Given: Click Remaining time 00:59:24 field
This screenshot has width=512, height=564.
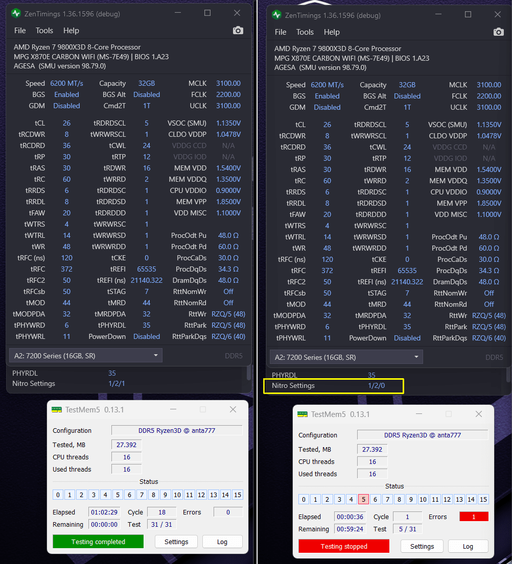Looking at the screenshot, I should tap(350, 529).
